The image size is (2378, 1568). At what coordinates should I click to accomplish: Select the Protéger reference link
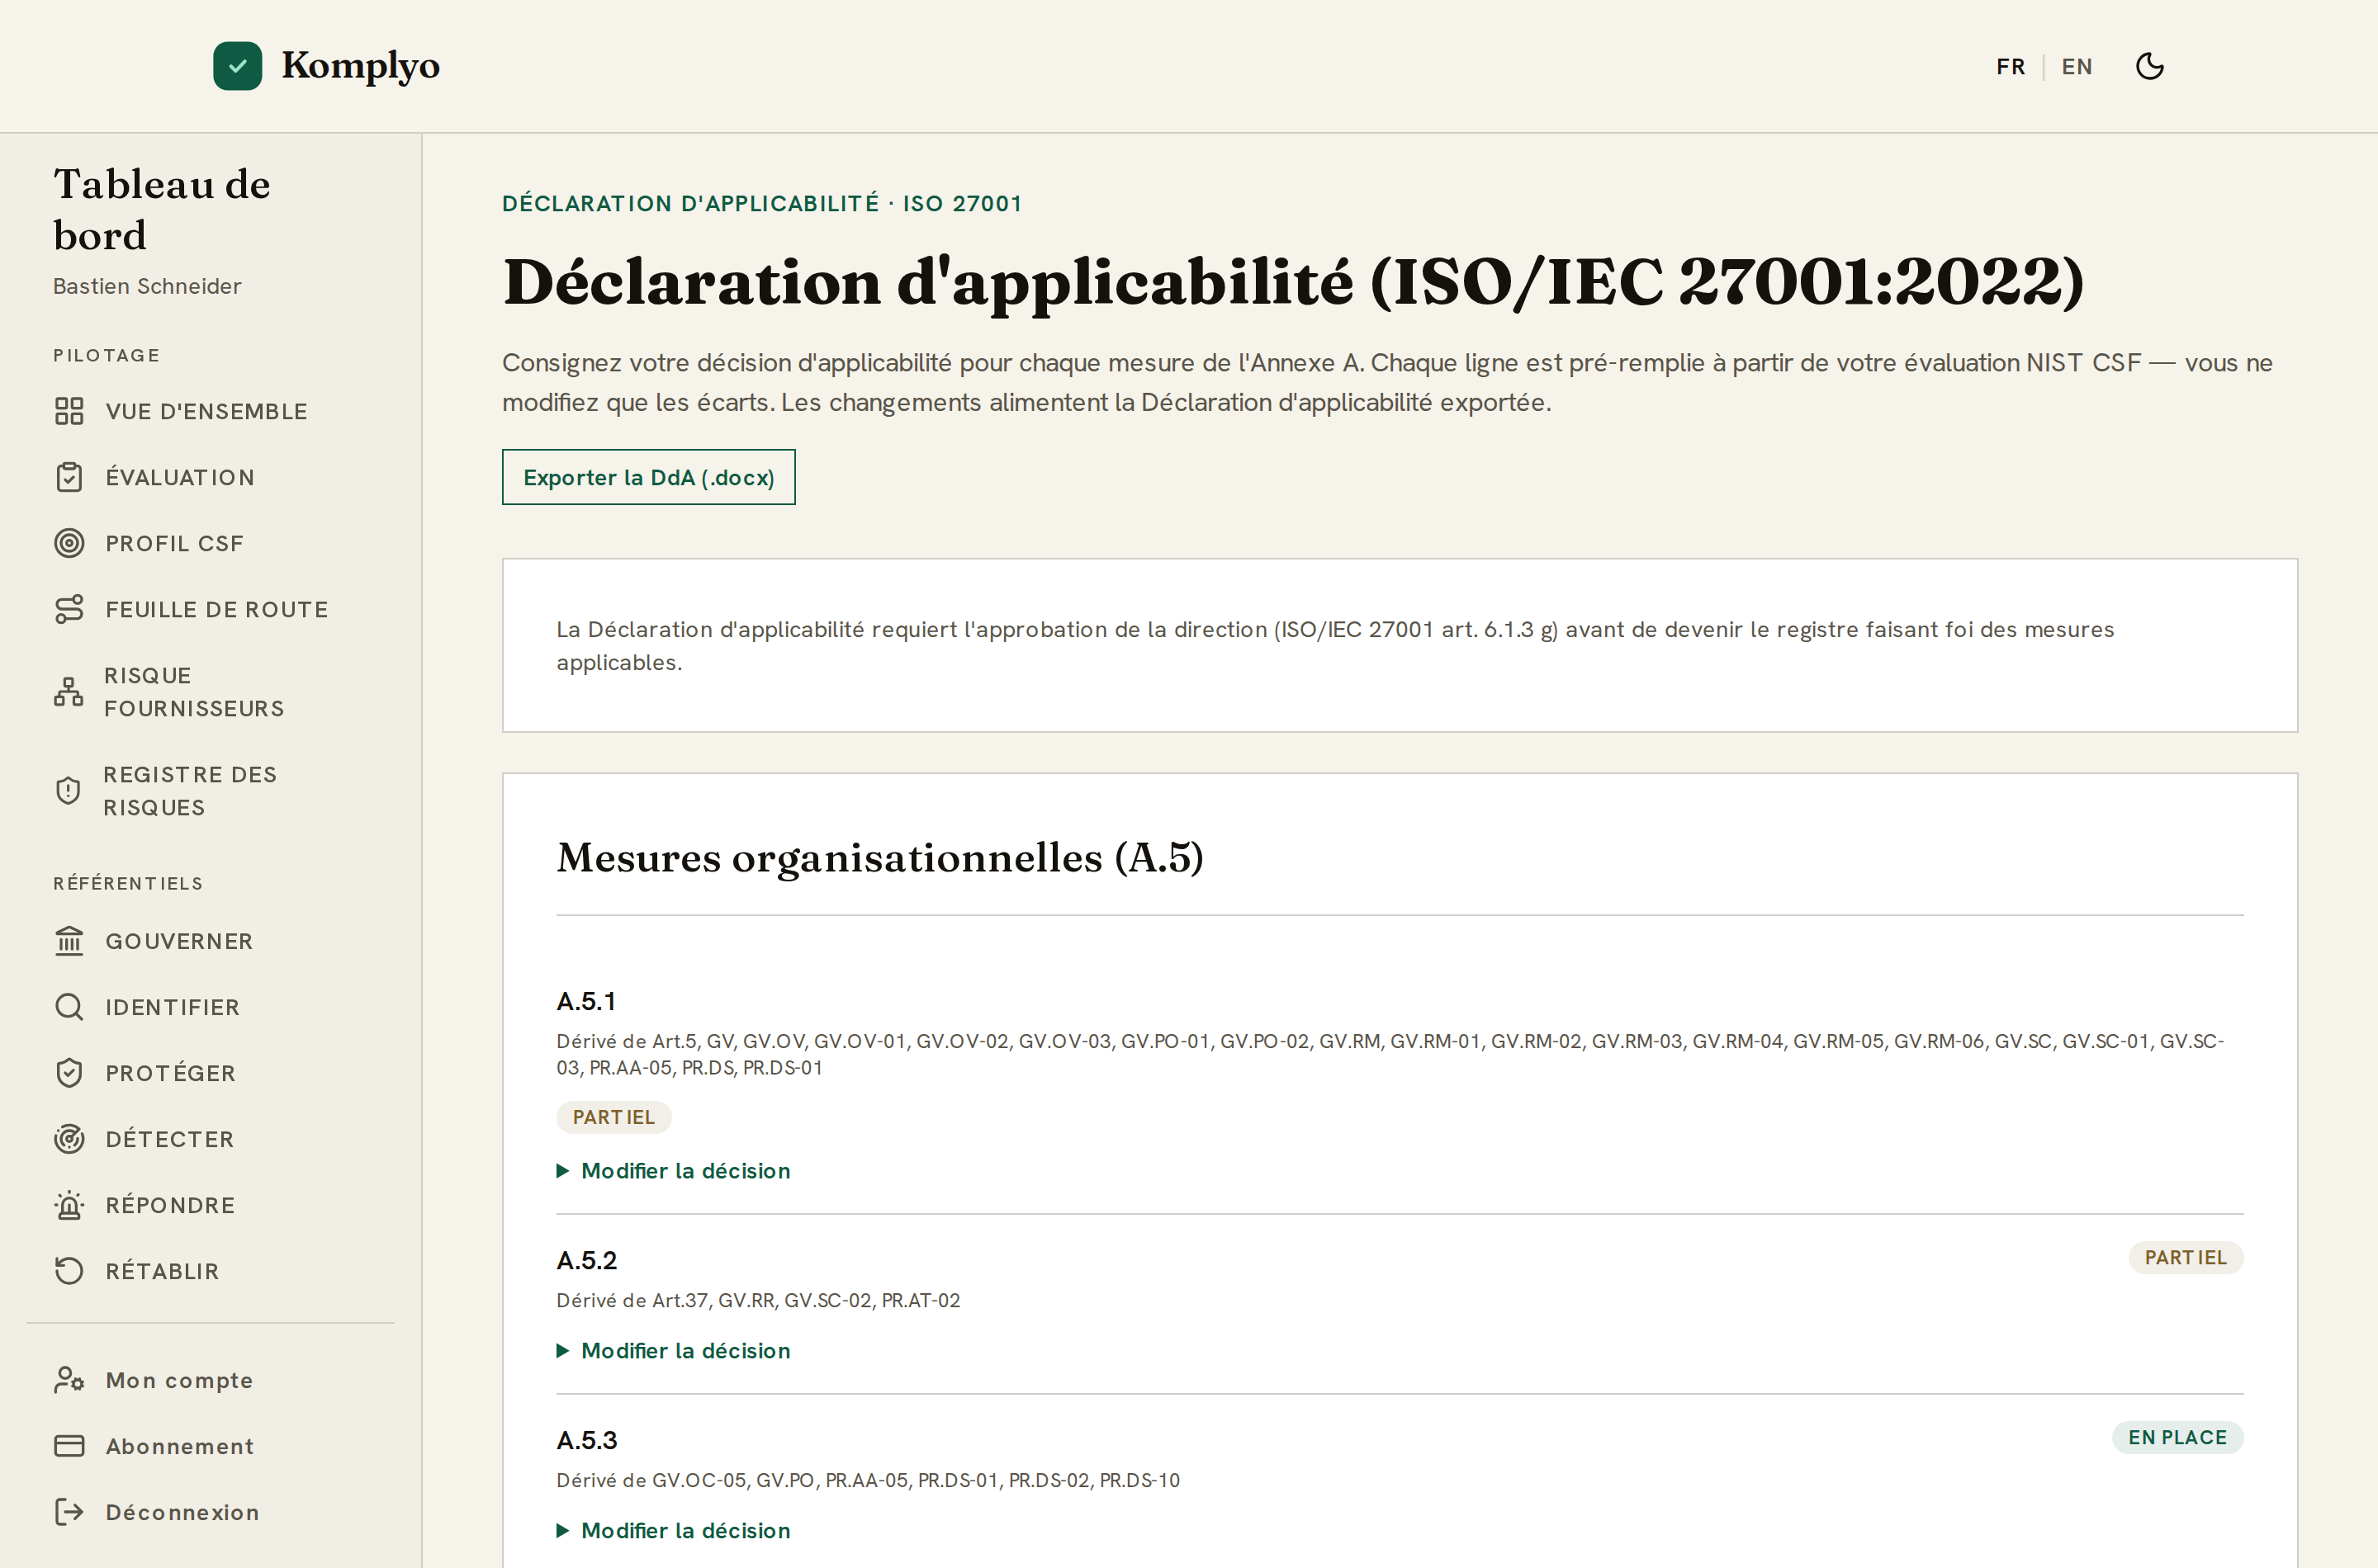(x=170, y=1073)
